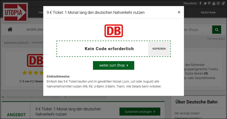Screen dimensions: 227x119
Task: Close the 9 € Ticket popup
Action: (179, 12)
